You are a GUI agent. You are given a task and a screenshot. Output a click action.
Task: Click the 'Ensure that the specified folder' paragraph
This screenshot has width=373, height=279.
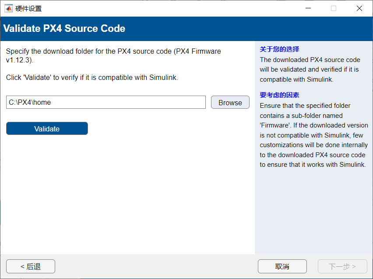(313, 135)
